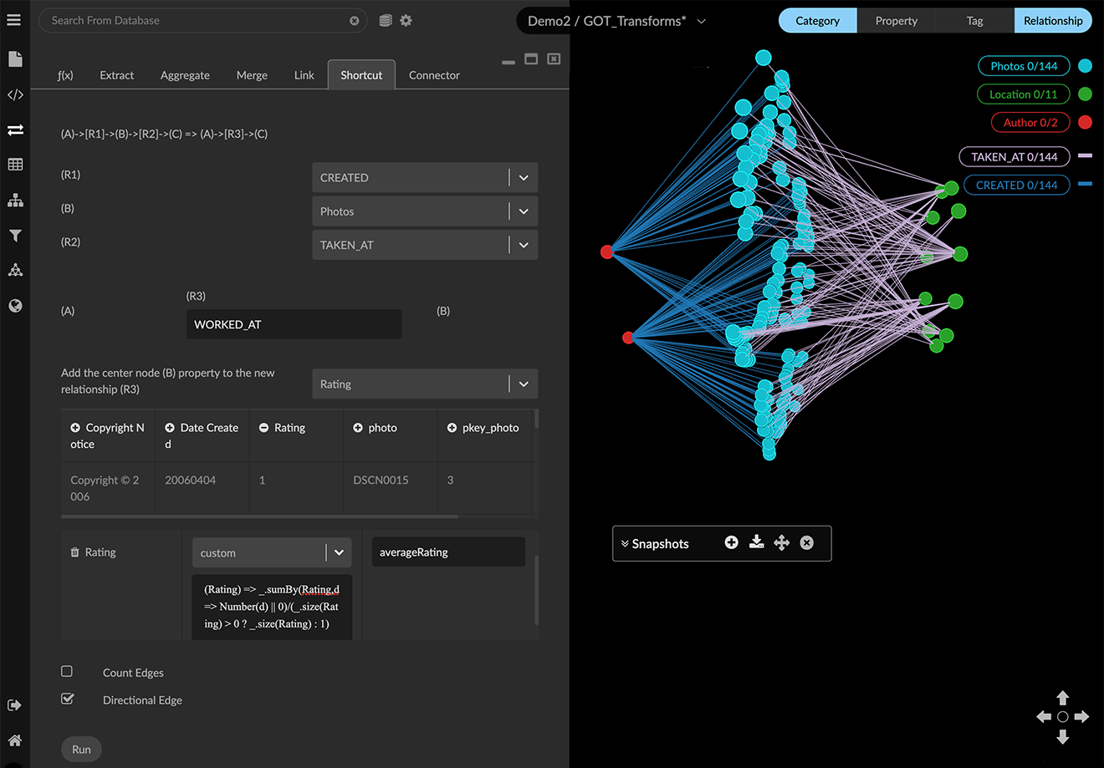Enable the Count Edges checkbox

[x=67, y=671]
